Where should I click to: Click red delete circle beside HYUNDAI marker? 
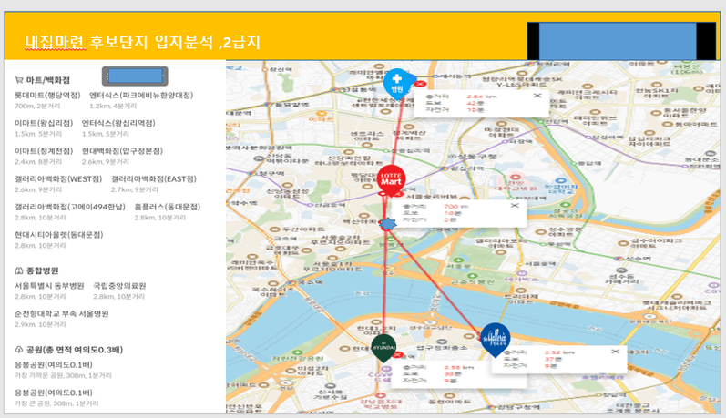[x=397, y=355]
